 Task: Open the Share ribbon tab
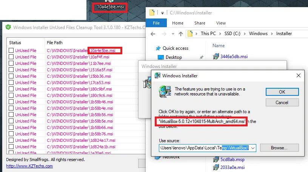coord(200,23)
